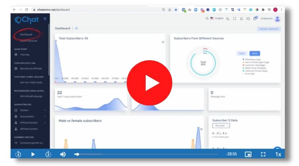Open picture-in-picture mode for the video

(x=248, y=154)
